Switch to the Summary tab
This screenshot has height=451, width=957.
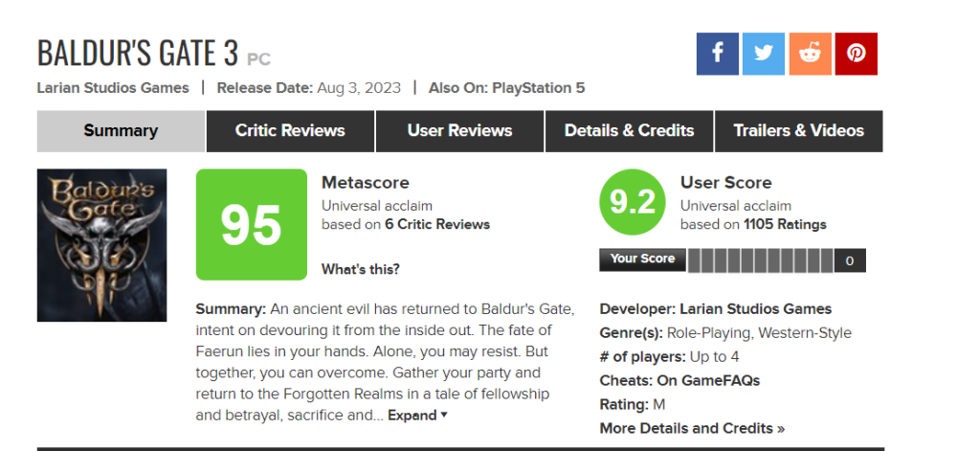tap(121, 131)
